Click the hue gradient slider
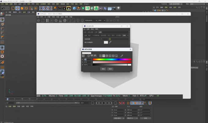 coord(112,60)
